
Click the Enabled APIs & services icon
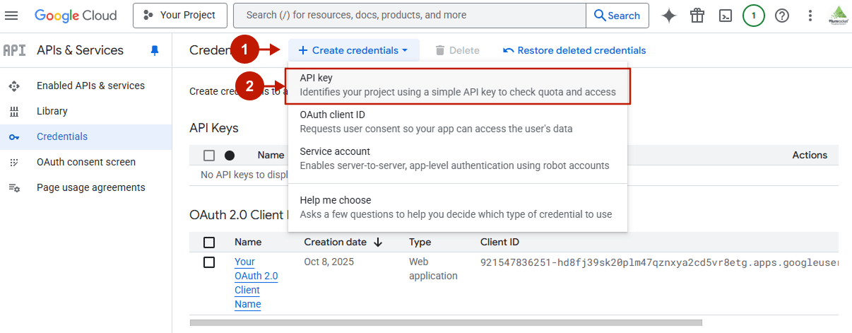[x=14, y=86]
